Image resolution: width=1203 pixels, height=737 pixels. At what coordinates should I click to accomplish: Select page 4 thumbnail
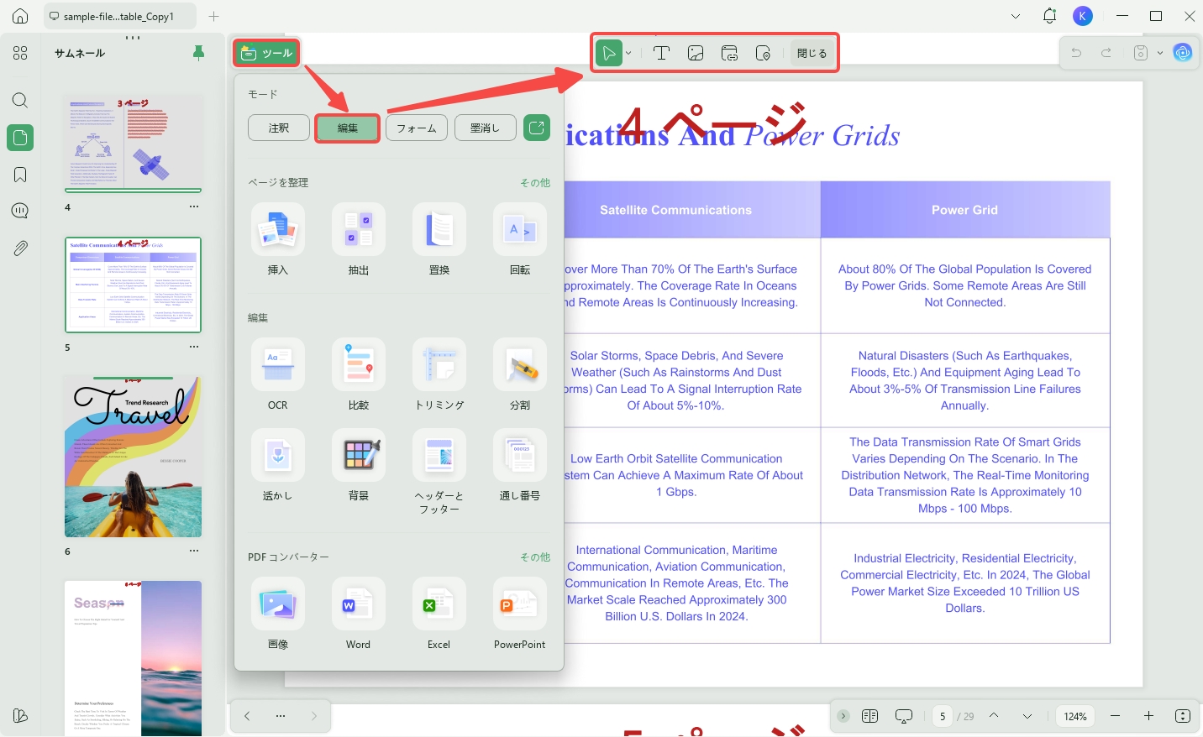[x=134, y=143]
